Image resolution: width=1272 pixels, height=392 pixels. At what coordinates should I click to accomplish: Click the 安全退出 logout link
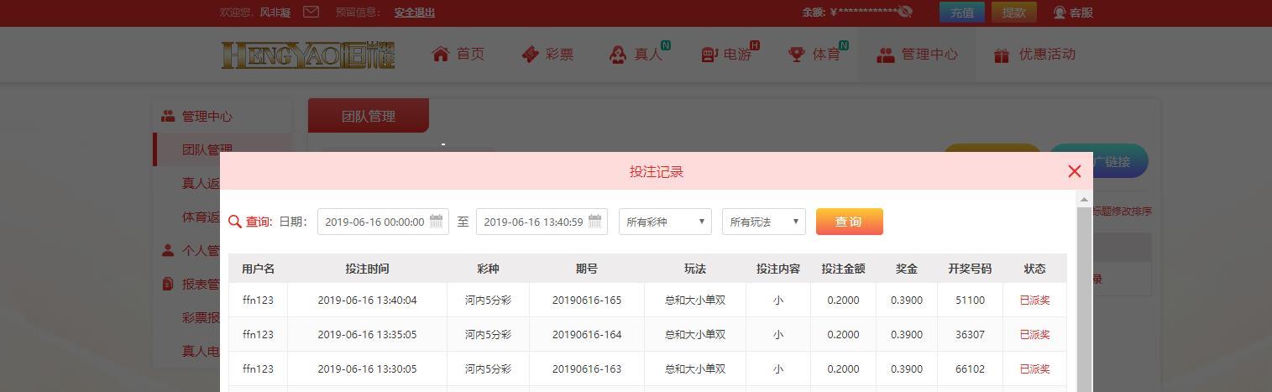(x=415, y=12)
